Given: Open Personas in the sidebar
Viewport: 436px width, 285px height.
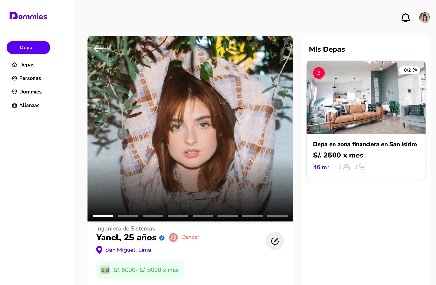Looking at the screenshot, I should (x=26, y=78).
